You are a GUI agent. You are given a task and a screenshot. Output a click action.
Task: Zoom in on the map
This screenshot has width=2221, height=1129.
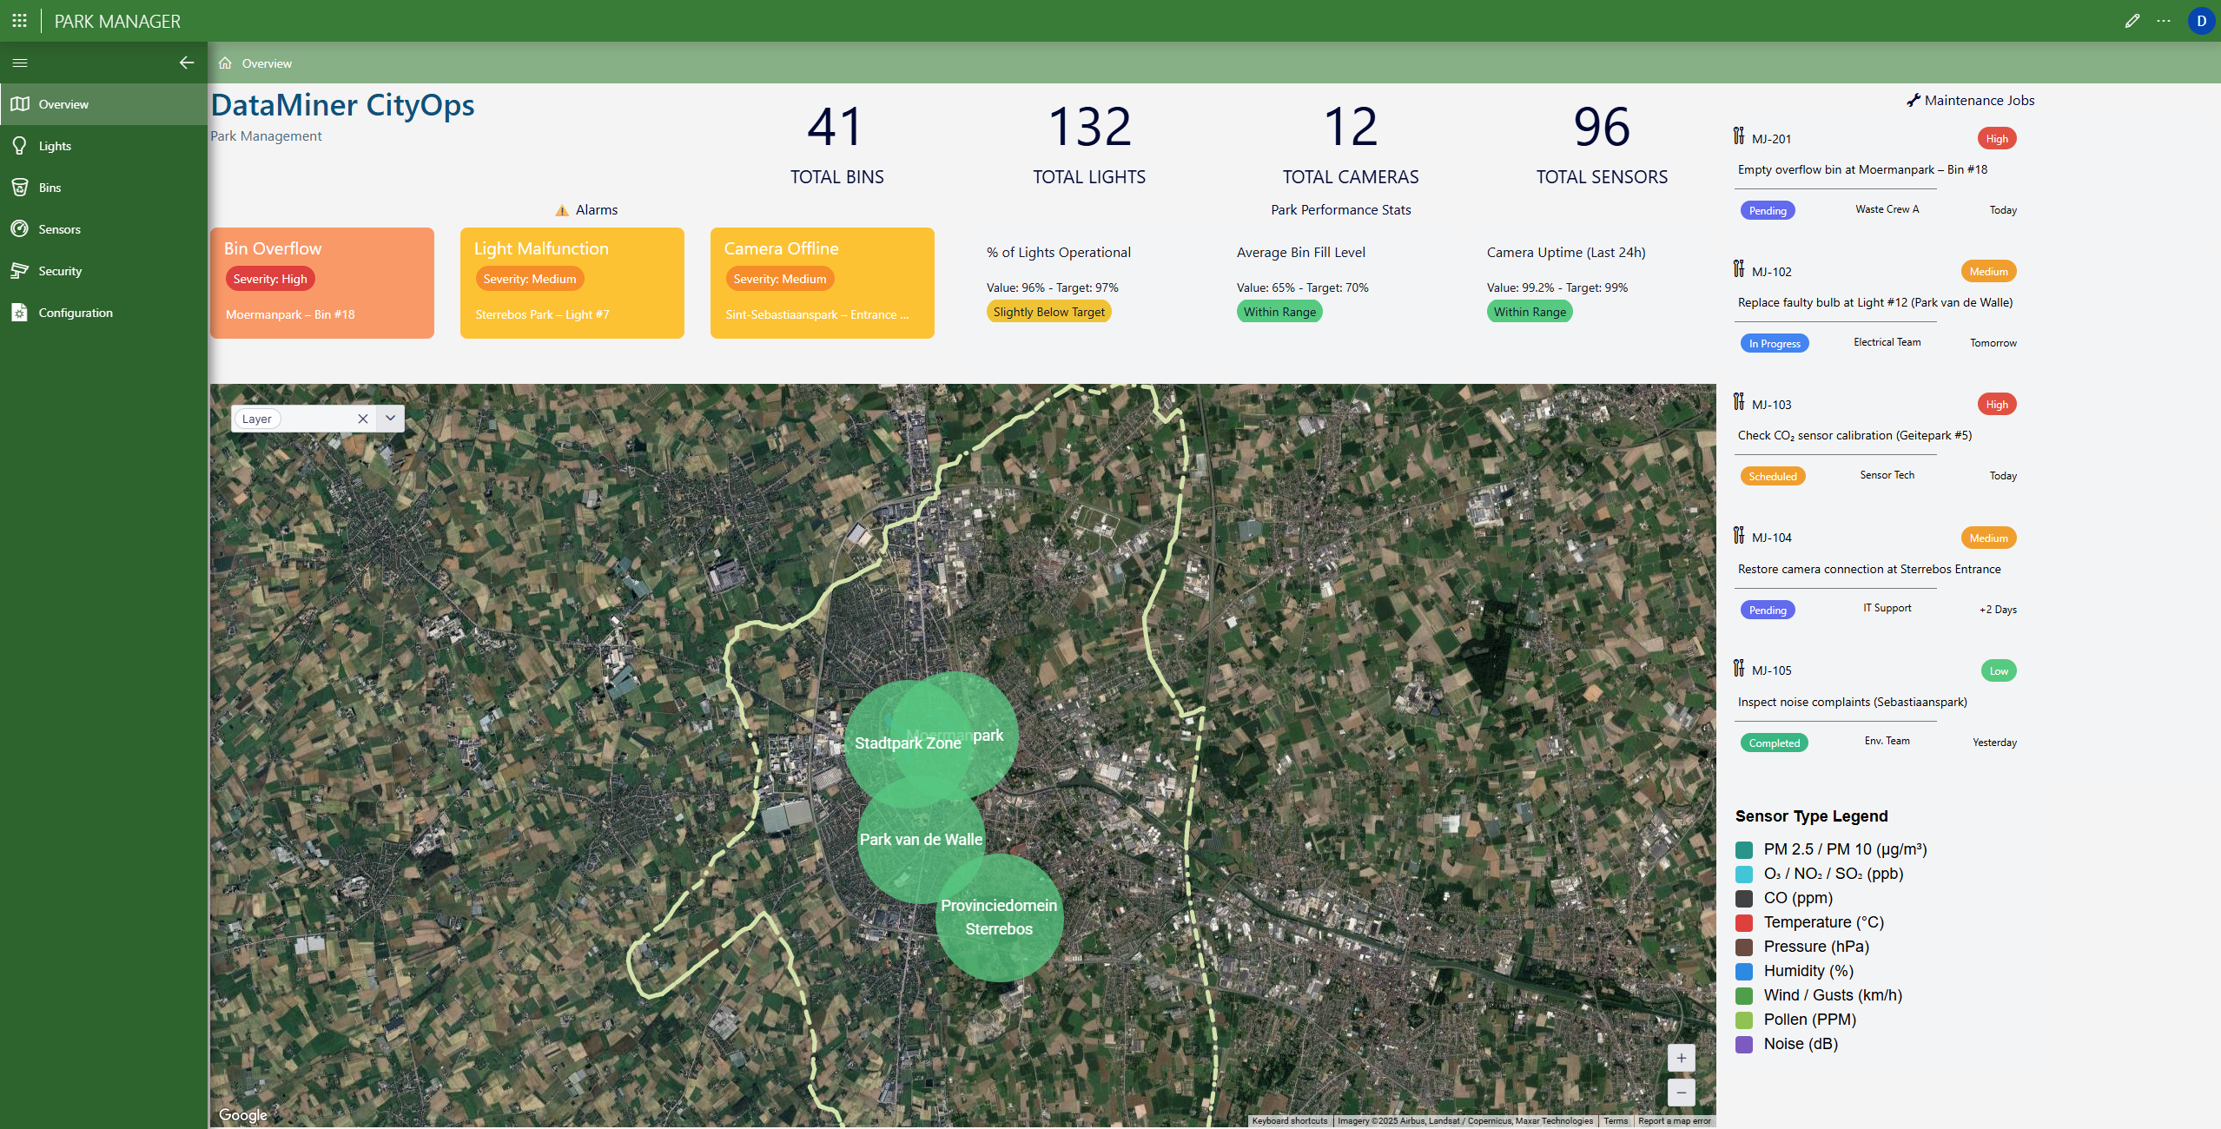pos(1681,1058)
